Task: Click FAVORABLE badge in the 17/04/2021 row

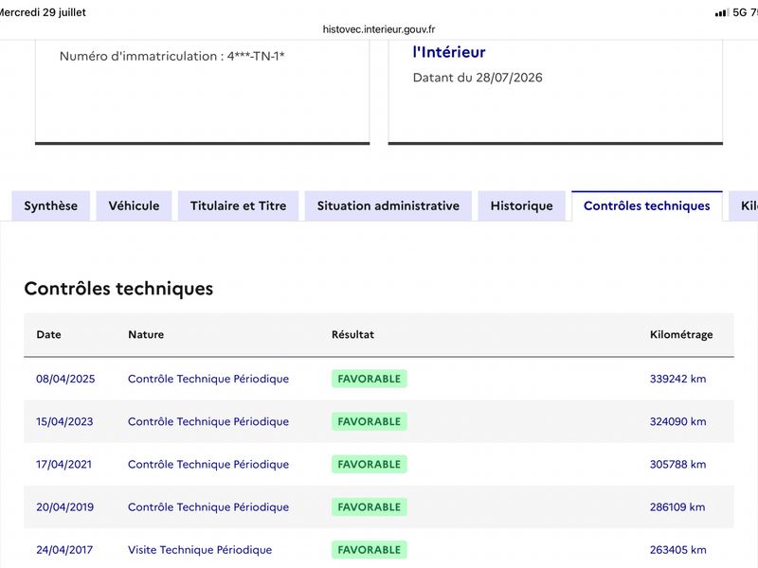Action: [x=370, y=464]
